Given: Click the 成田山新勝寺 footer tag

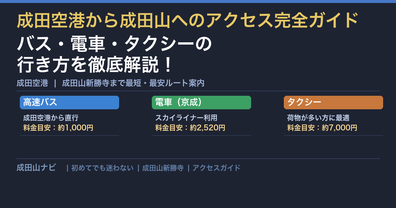Looking at the screenshot, I should pos(163,168).
